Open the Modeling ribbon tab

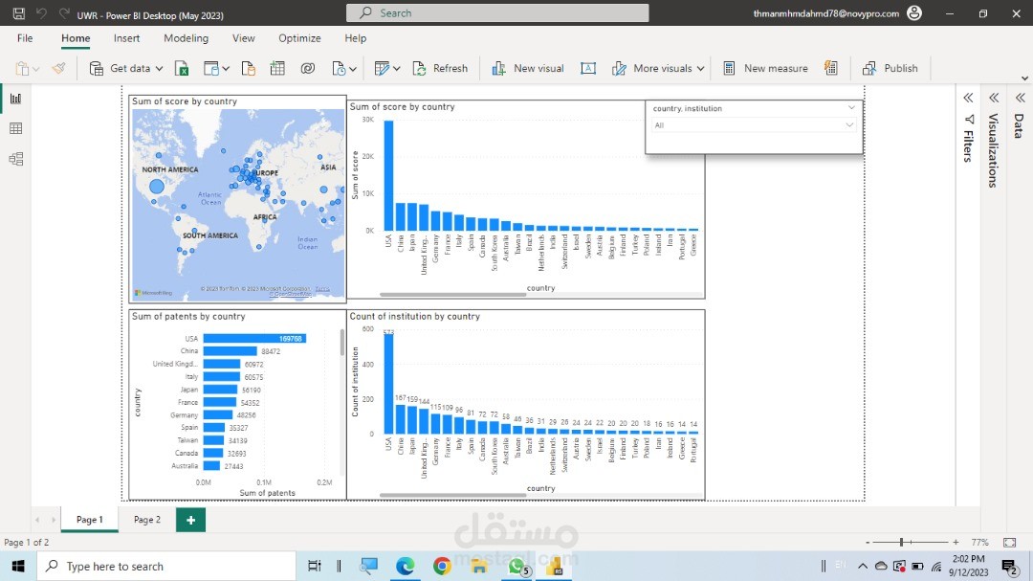coord(186,38)
